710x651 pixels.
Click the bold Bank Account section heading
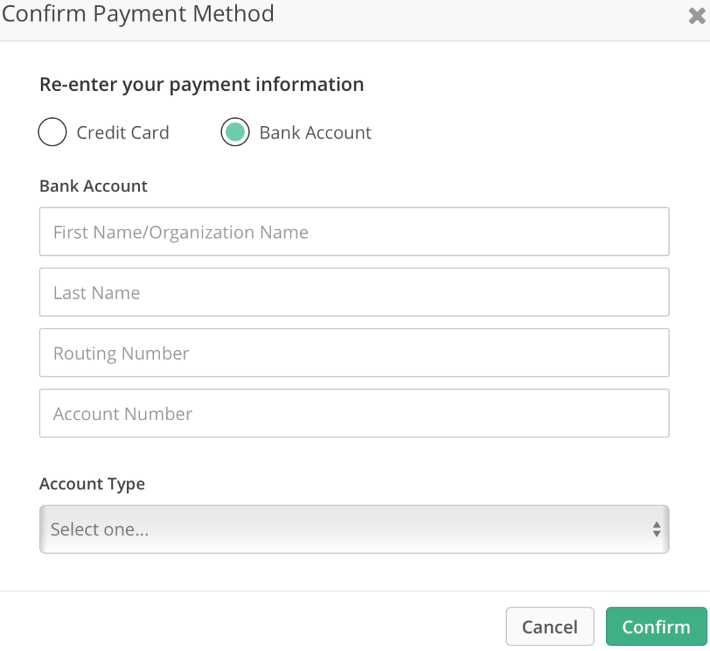pyautogui.click(x=94, y=186)
